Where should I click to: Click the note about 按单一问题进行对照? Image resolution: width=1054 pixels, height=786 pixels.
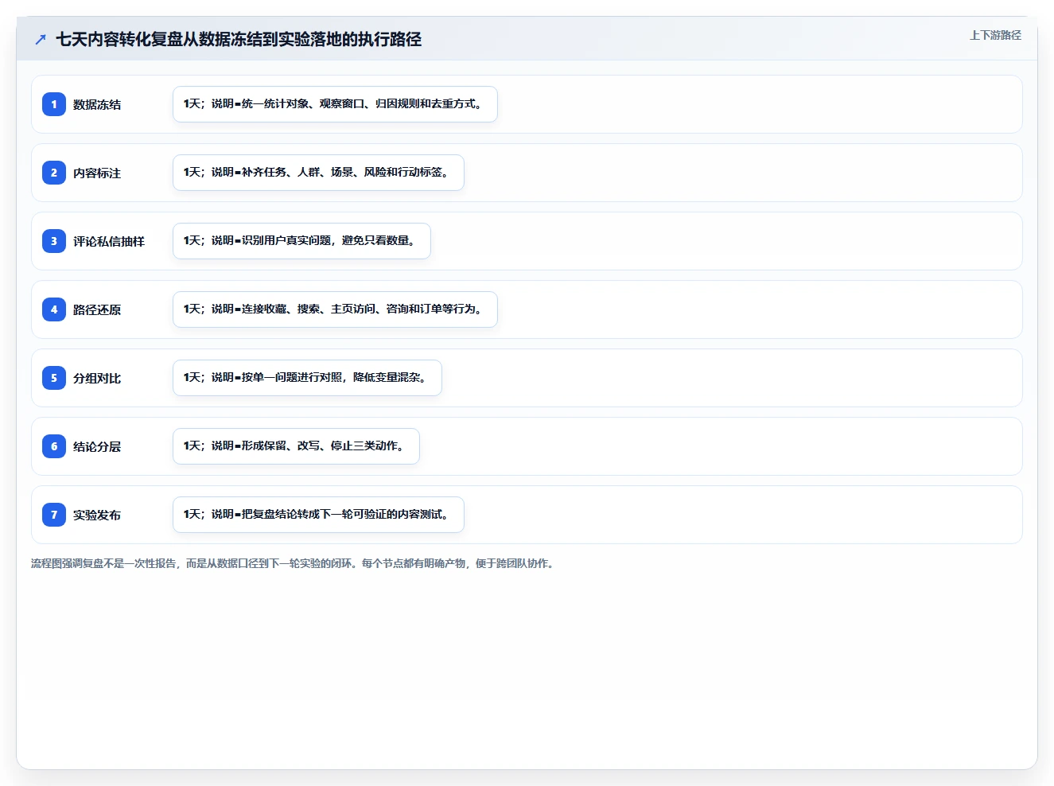[307, 378]
